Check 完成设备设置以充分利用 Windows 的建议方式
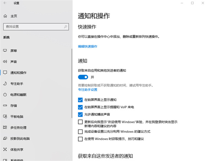207x161 pixels. coord(80,132)
